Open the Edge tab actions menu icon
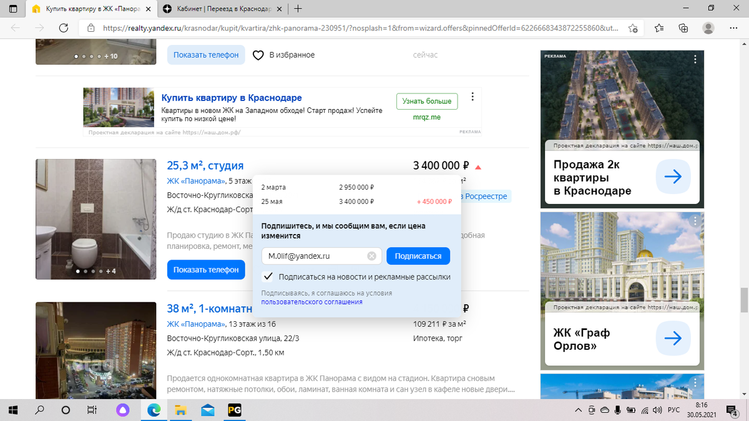This screenshot has width=749, height=421. click(13, 9)
